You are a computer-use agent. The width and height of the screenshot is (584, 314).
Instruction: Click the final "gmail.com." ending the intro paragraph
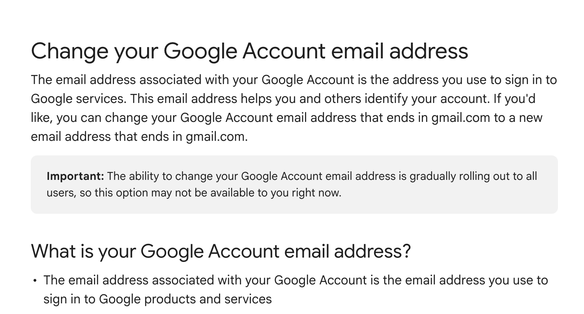(x=217, y=136)
